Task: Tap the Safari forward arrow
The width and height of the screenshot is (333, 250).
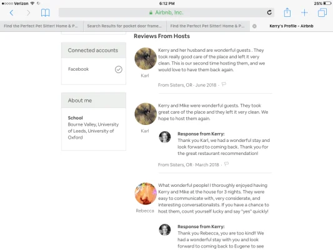Action: (x=28, y=12)
